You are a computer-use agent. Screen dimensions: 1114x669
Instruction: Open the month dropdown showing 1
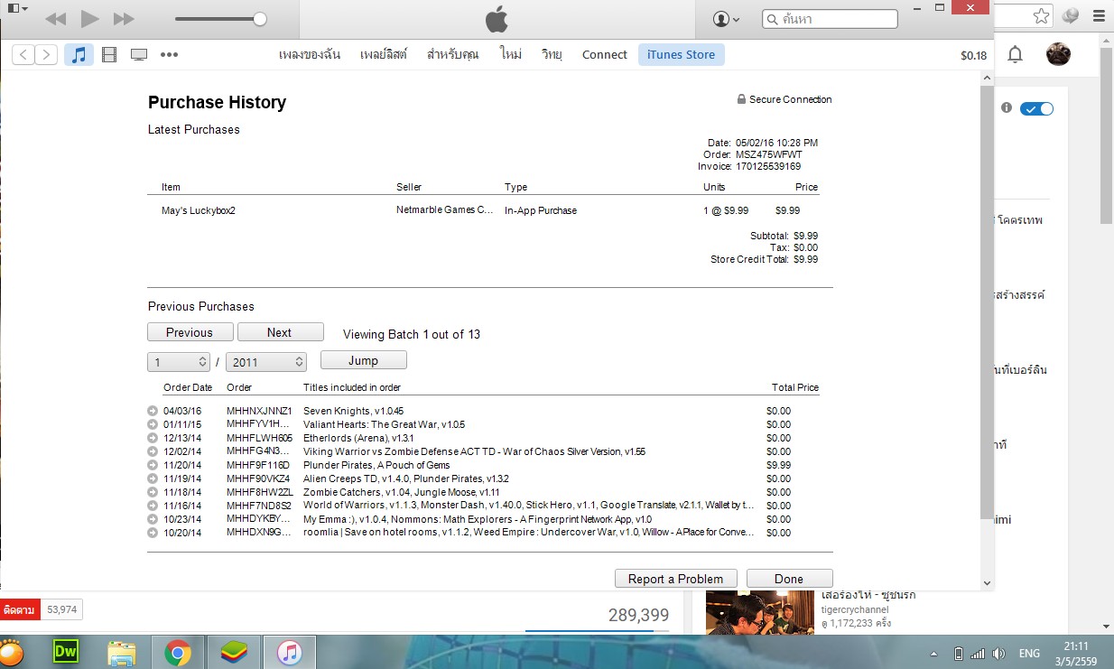click(x=179, y=362)
